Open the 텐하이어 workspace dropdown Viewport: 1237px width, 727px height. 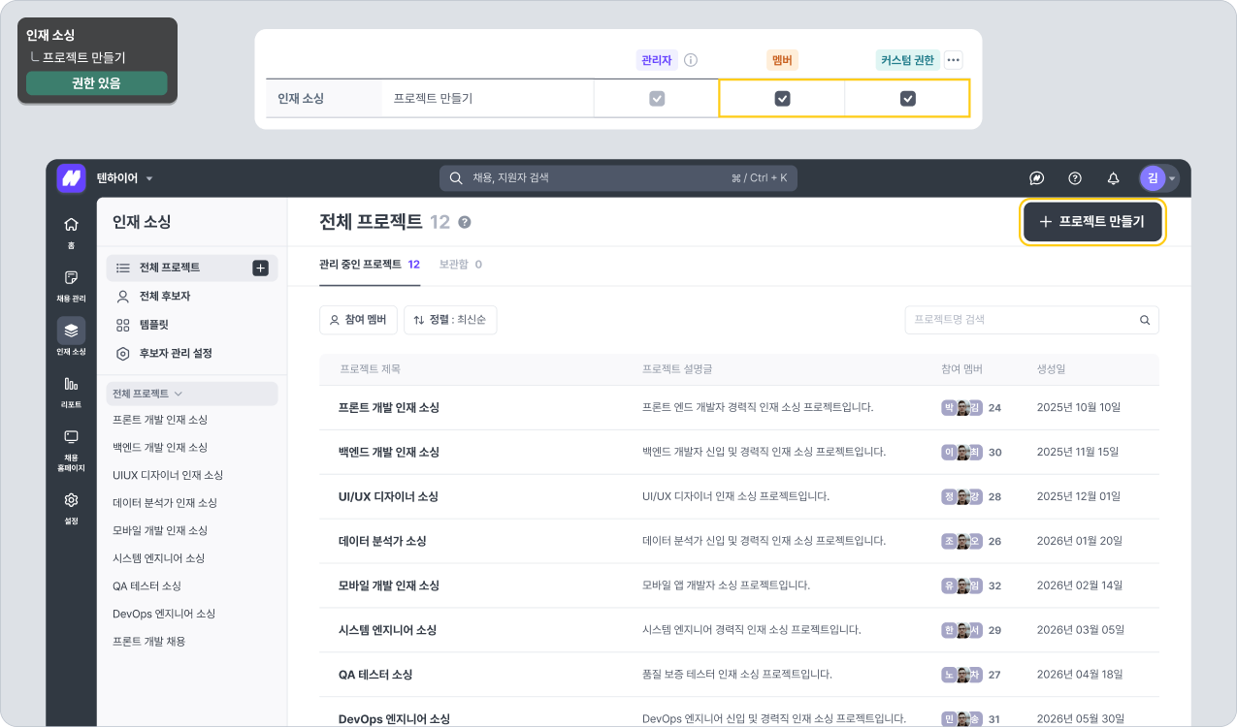point(124,178)
